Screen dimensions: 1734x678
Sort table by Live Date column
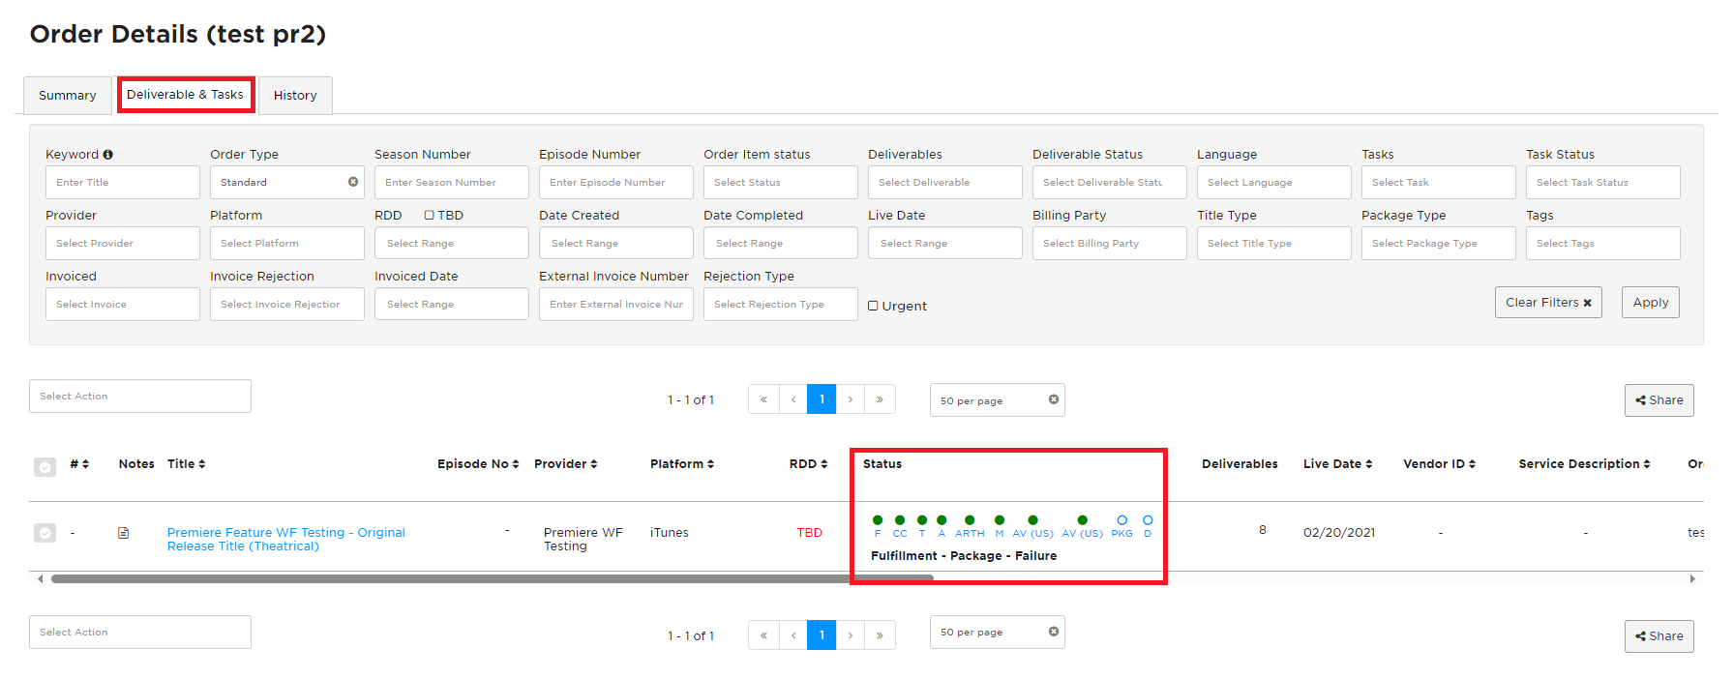pyautogui.click(x=1337, y=464)
